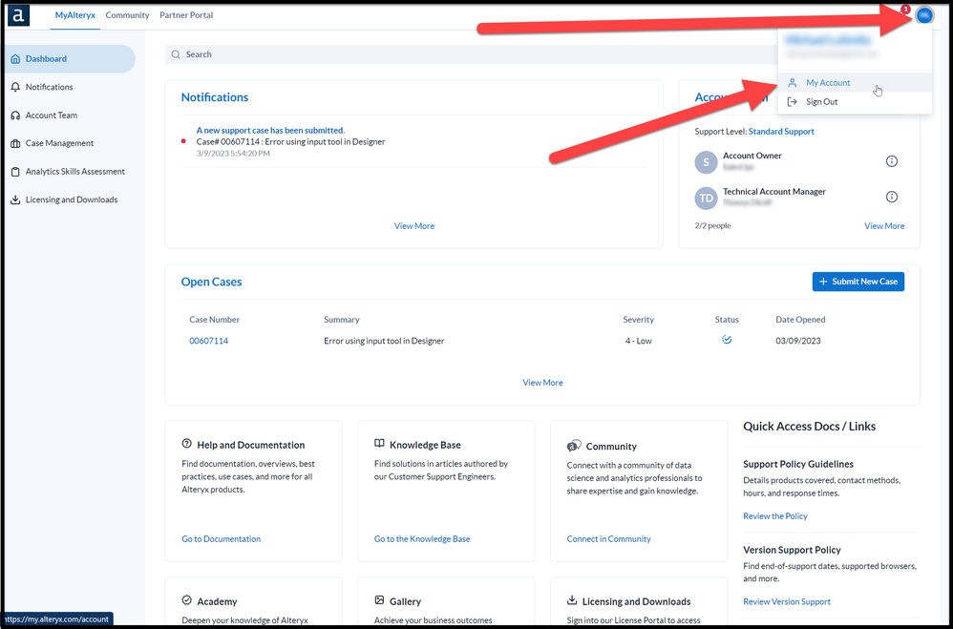Click into the Search field
The width and height of the screenshot is (953, 629).
tap(471, 54)
